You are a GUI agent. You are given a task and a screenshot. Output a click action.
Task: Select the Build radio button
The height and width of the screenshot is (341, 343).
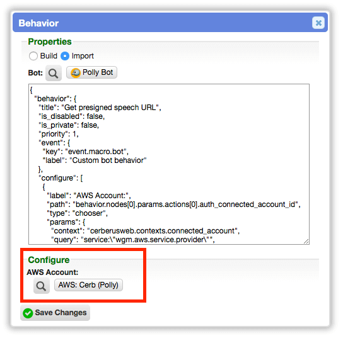tap(33, 56)
